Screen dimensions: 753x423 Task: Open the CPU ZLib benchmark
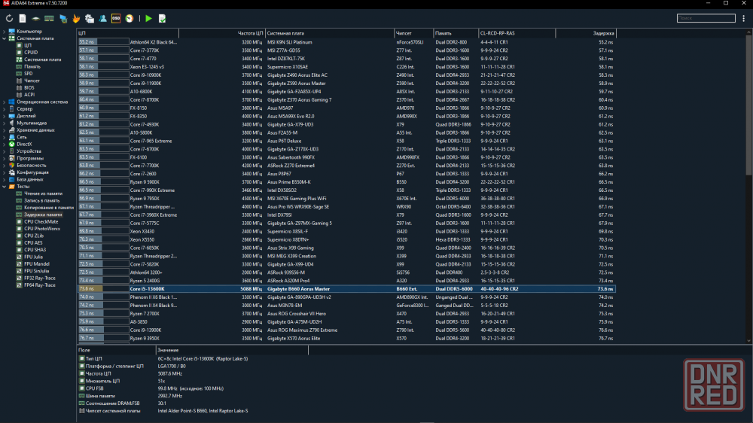34,236
